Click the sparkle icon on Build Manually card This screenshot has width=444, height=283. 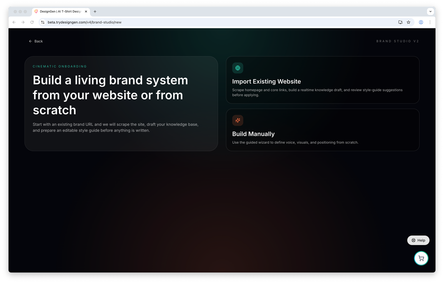point(238,120)
